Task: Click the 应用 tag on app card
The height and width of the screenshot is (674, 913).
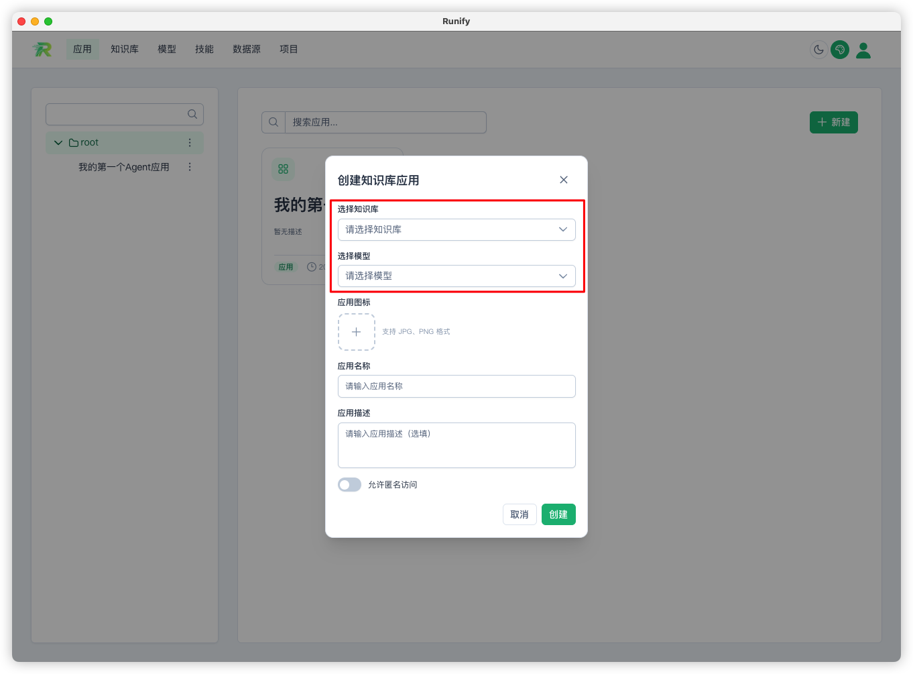Action: (286, 267)
